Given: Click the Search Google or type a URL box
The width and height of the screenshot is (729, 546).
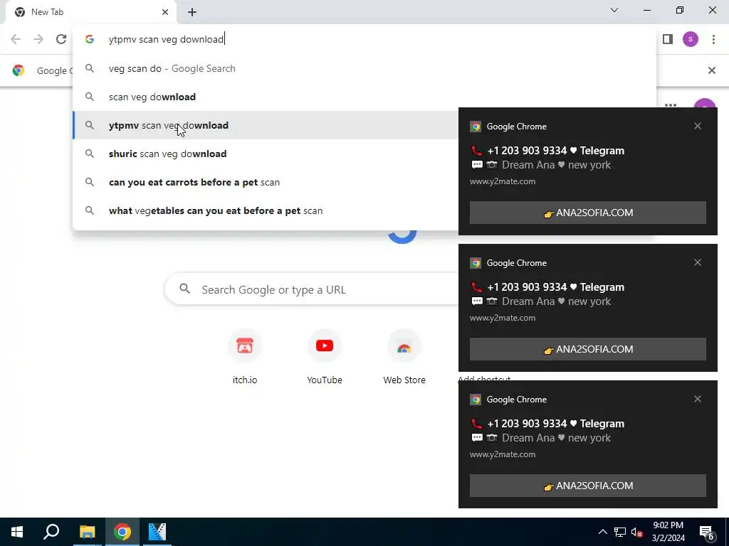Looking at the screenshot, I should point(312,290).
